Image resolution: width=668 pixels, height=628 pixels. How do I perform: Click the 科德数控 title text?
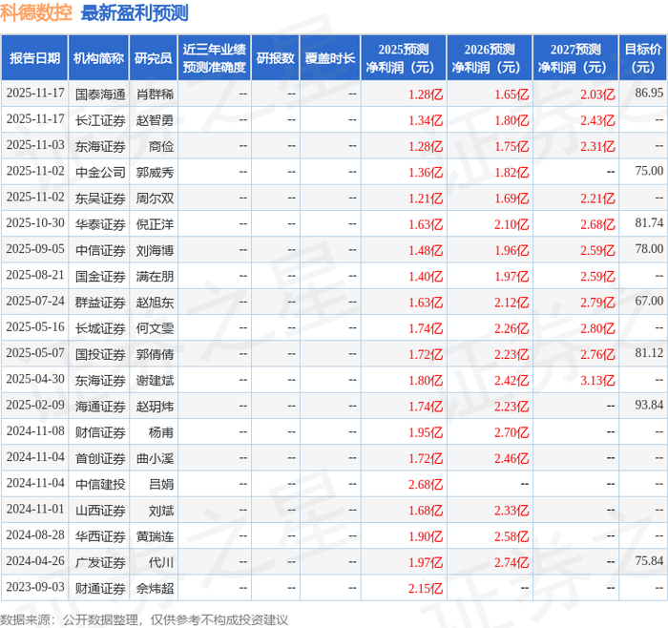click(x=36, y=12)
